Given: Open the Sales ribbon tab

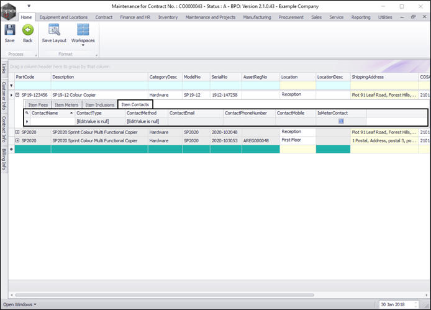Looking at the screenshot, I should 316,17.
